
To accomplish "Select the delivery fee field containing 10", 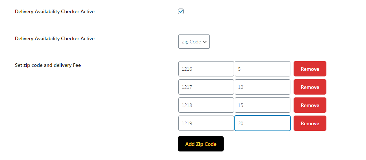I will 262,87.
